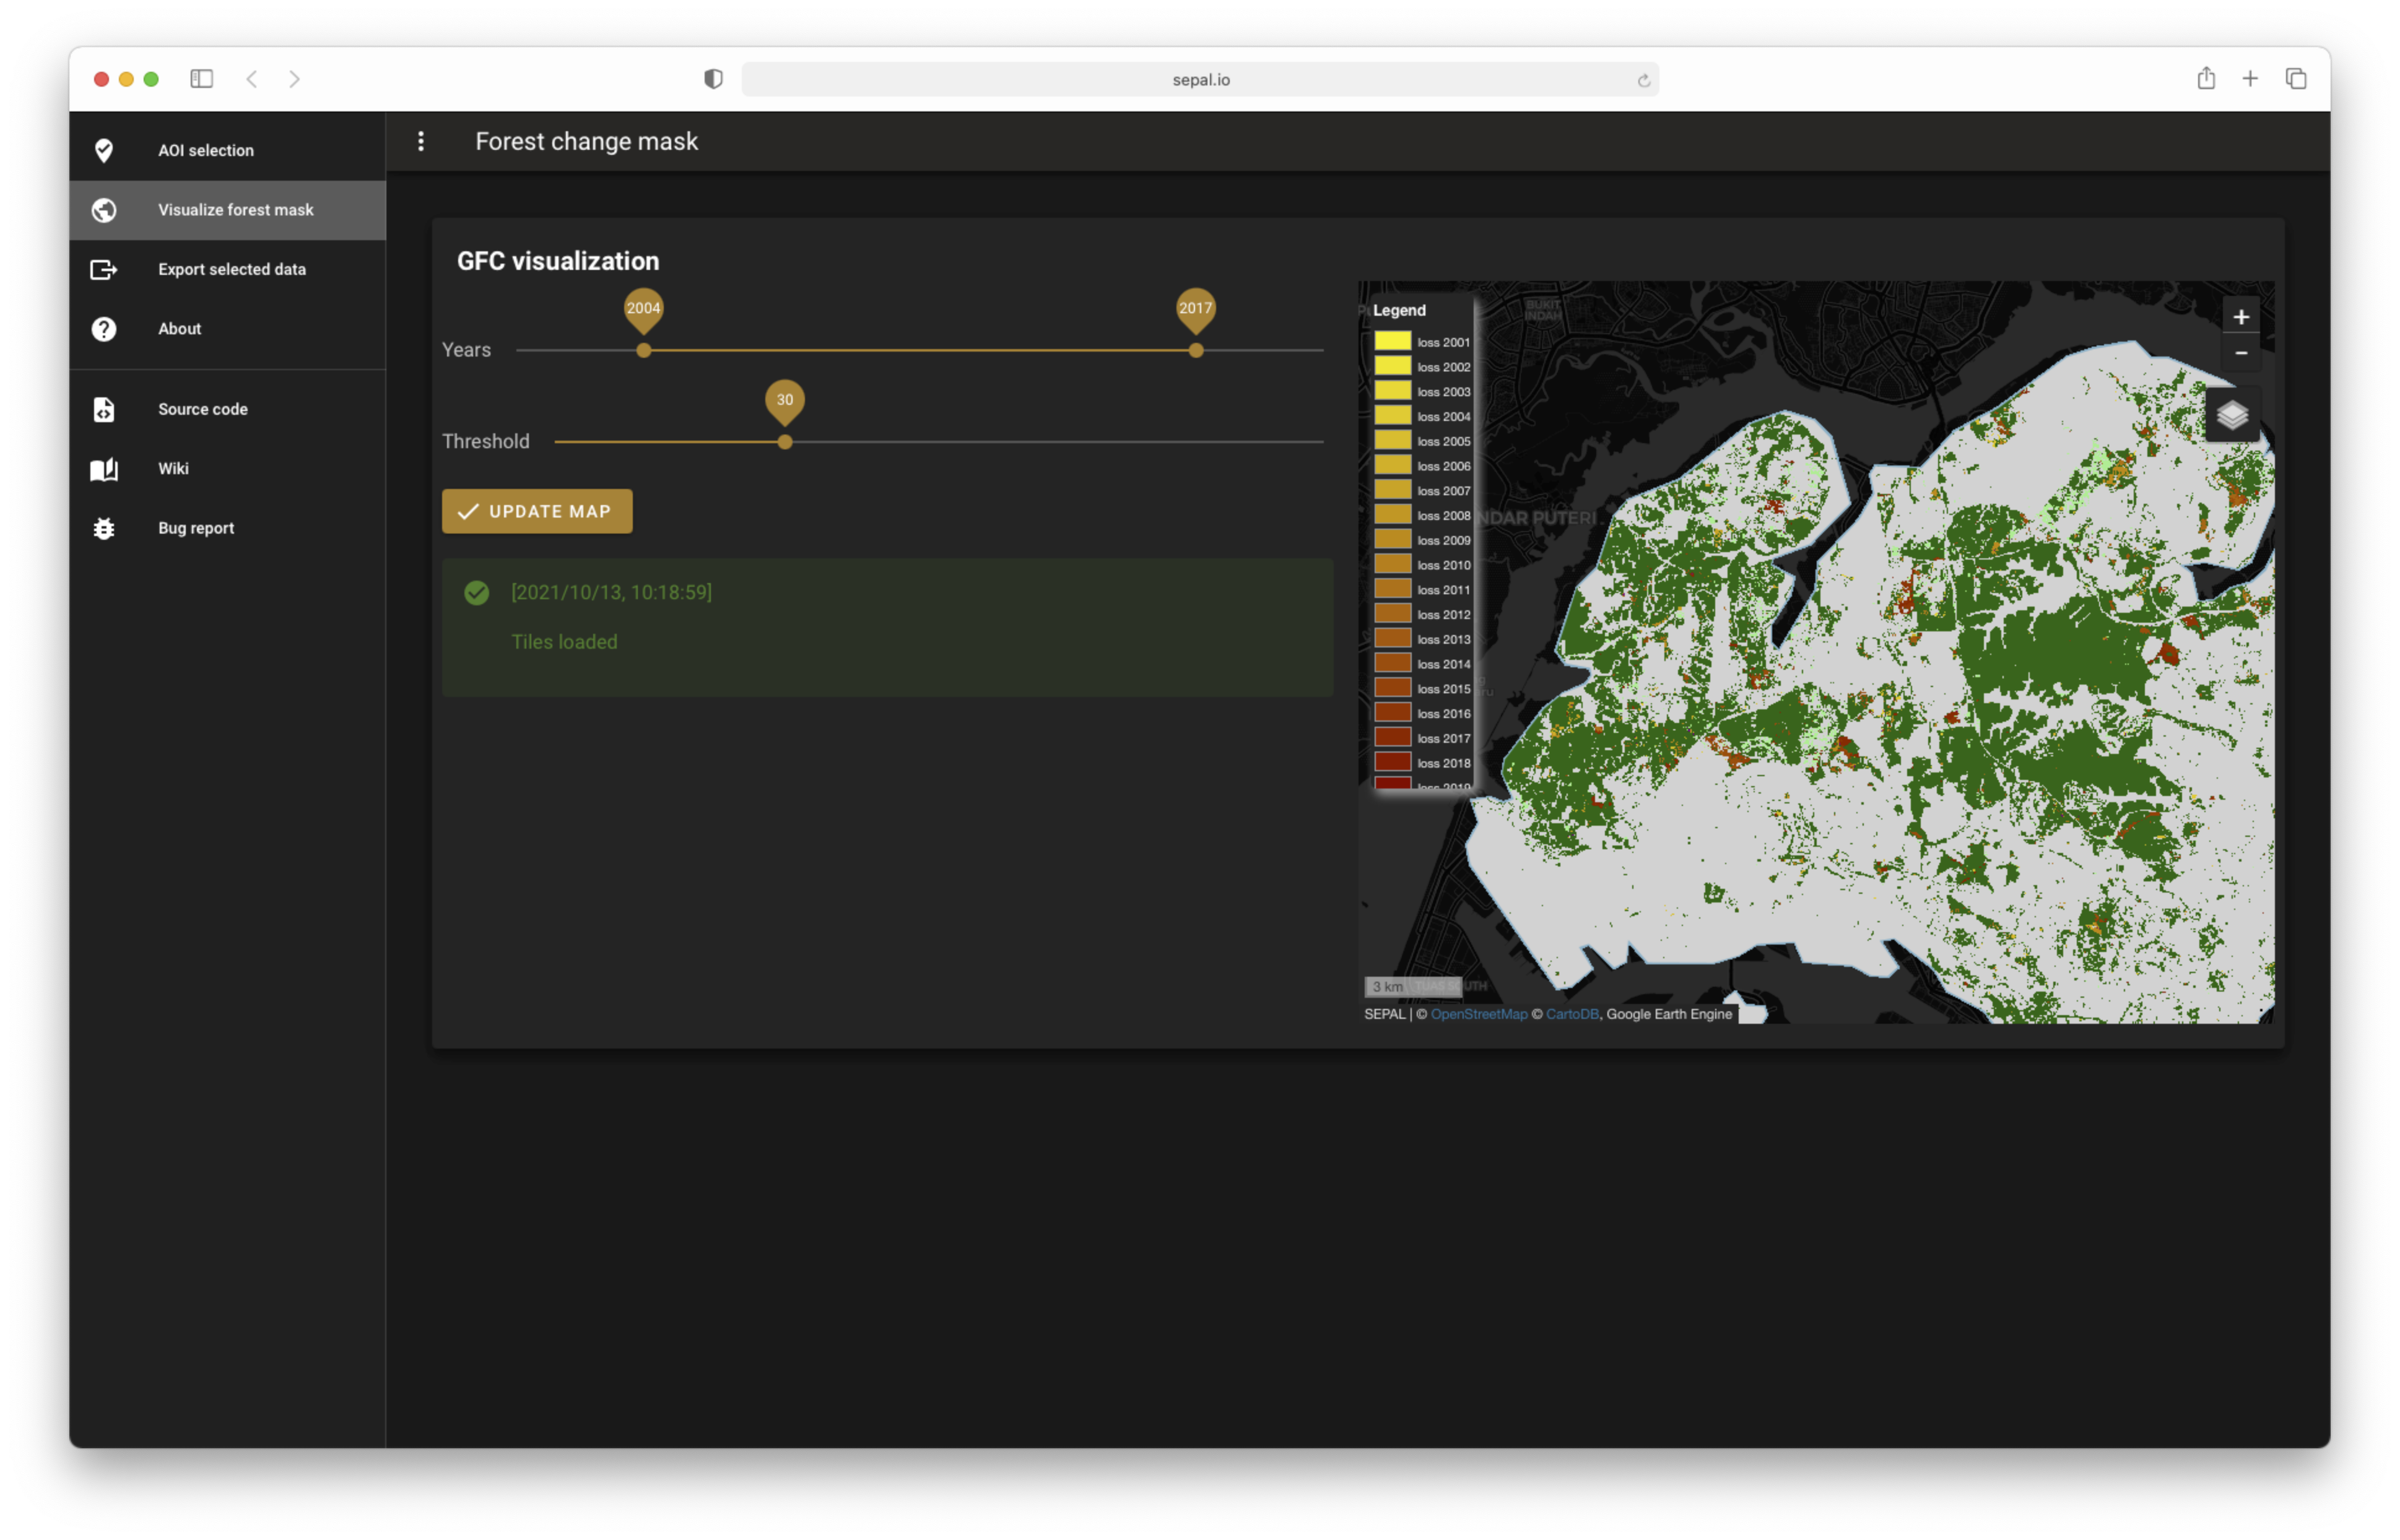Viewport: 2400px width, 1540px height.
Task: Open Visualize forest mask globe icon
Action: [104, 210]
